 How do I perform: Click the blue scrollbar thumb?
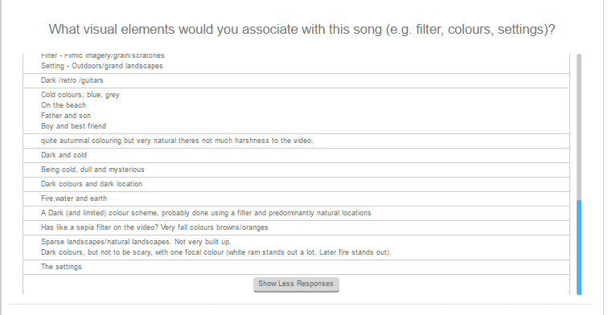579,247
